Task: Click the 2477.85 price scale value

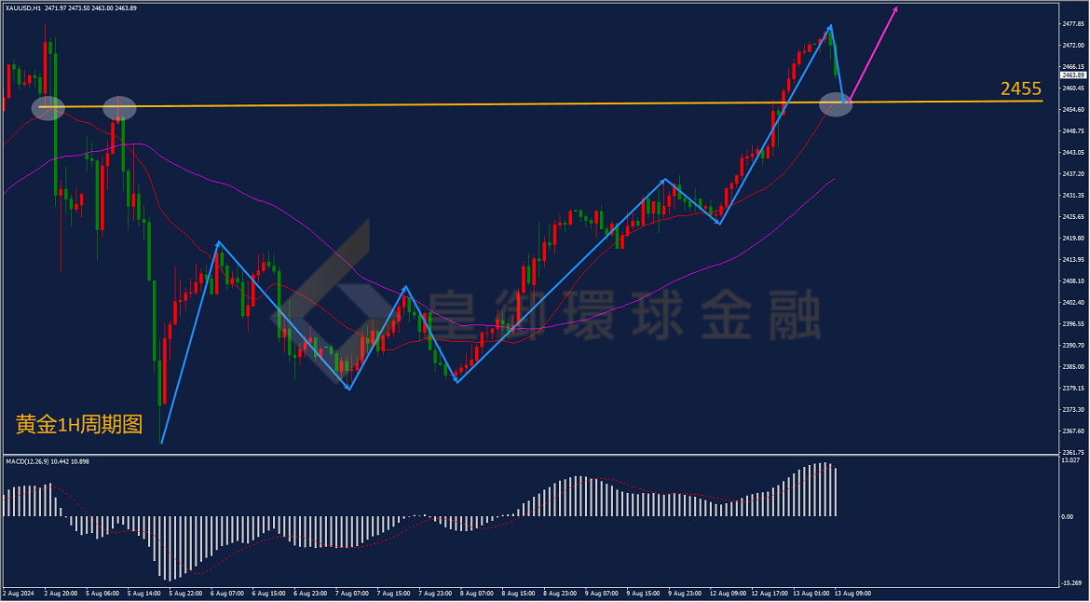Action: coord(1073,23)
